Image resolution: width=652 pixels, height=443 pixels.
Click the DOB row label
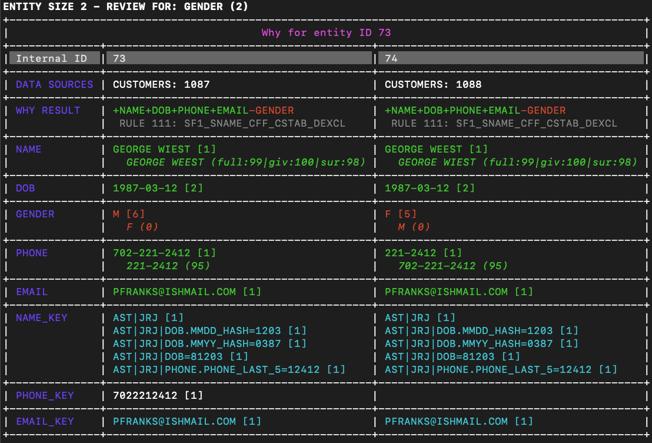click(x=25, y=188)
